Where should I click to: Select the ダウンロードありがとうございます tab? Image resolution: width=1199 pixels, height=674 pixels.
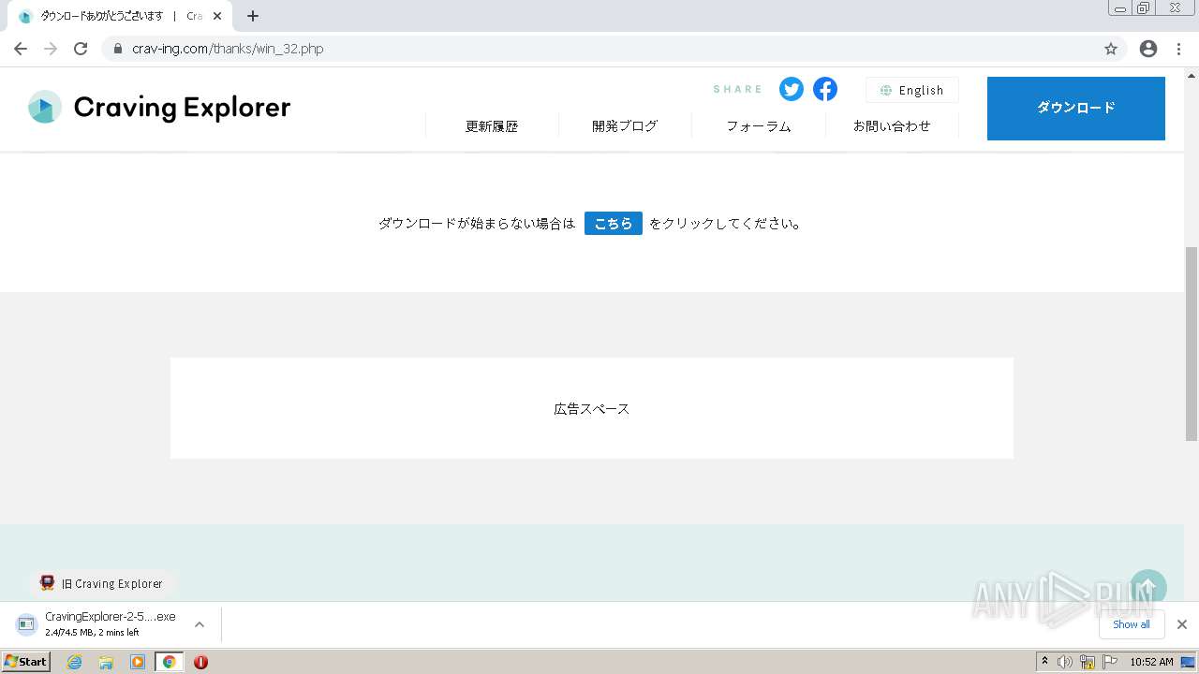click(120, 16)
